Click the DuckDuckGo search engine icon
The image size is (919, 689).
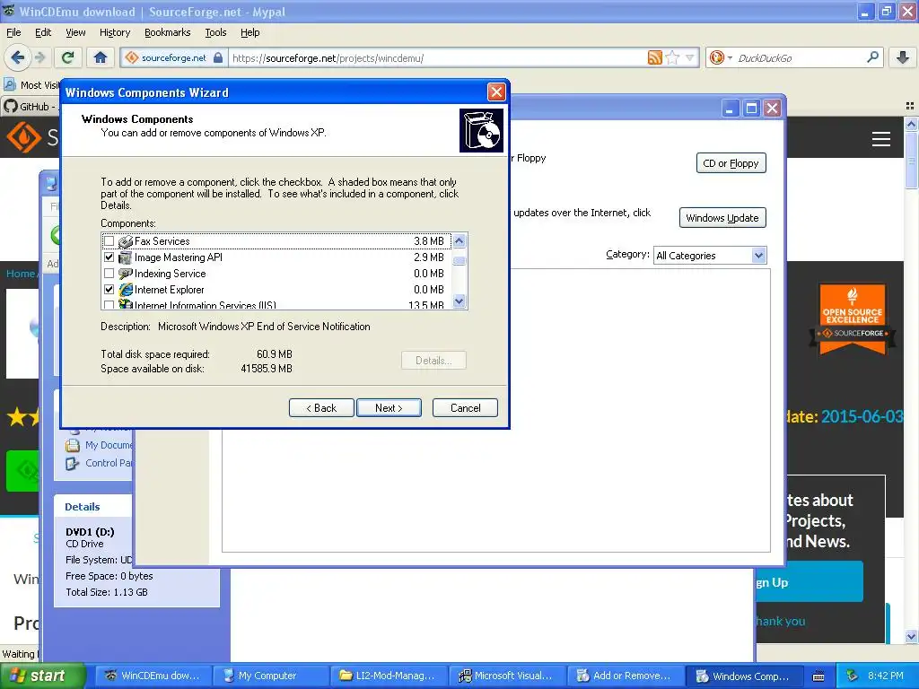click(x=715, y=57)
